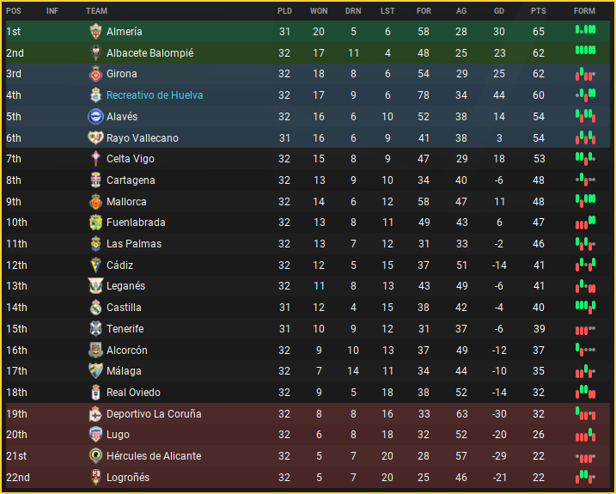Viewport: 616px width, 494px height.
Task: Click the Alavés club crest
Action: tap(95, 117)
